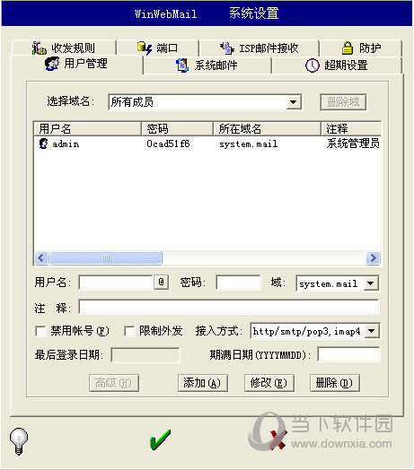Toggle the 限制外发 checkbox
This screenshot has height=470, width=414.
129,331
